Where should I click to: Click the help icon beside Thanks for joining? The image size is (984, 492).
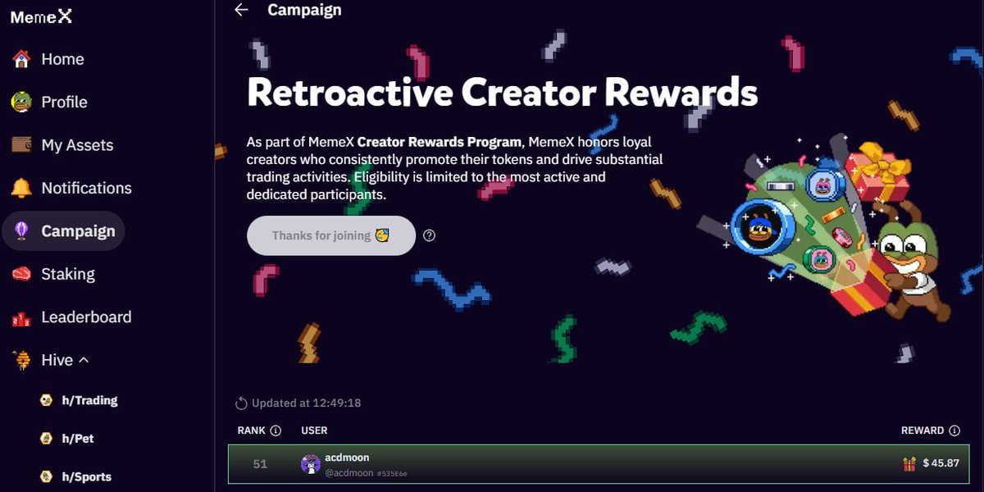(x=430, y=236)
